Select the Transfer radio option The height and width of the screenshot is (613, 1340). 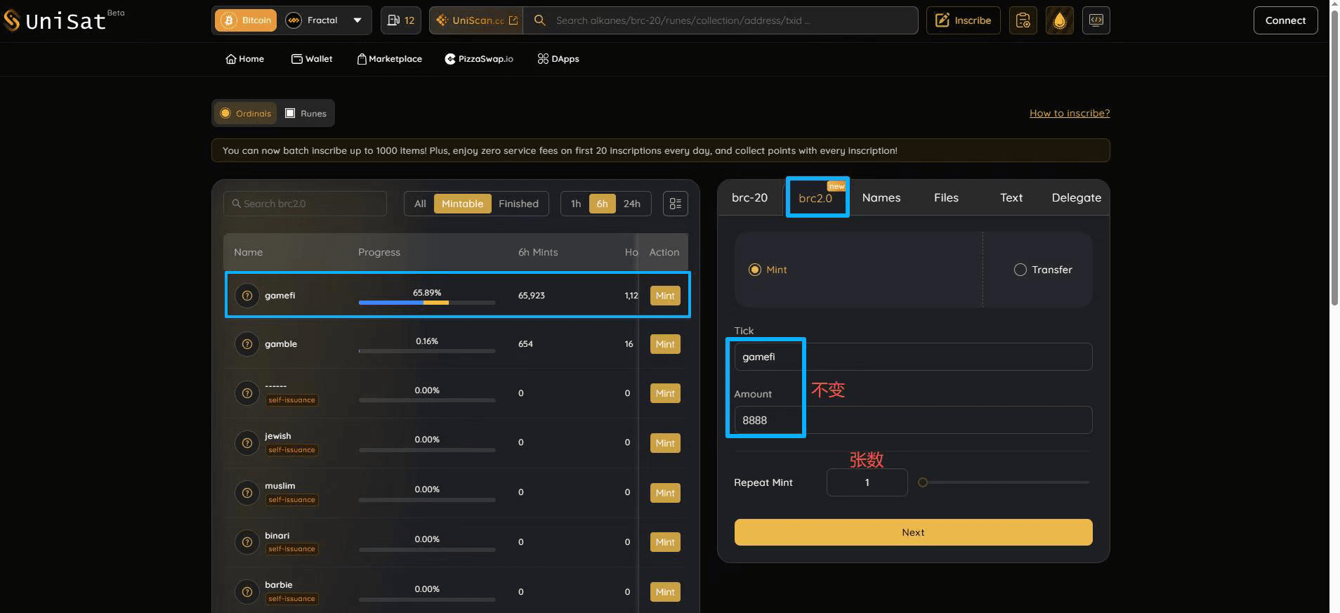click(1020, 270)
